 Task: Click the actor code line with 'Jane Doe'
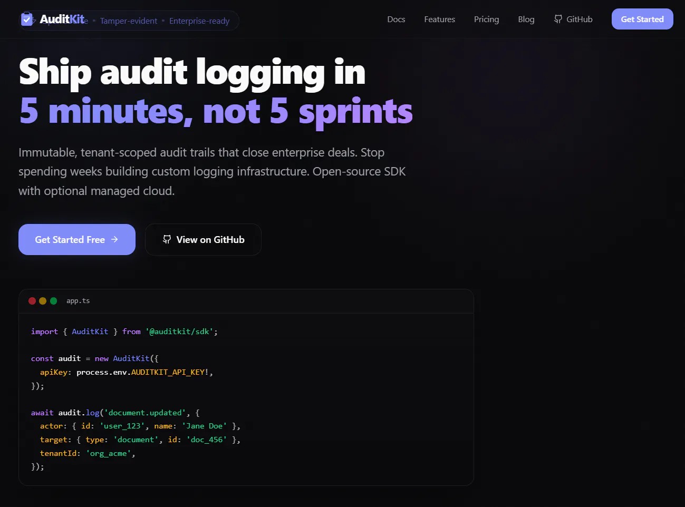point(140,426)
